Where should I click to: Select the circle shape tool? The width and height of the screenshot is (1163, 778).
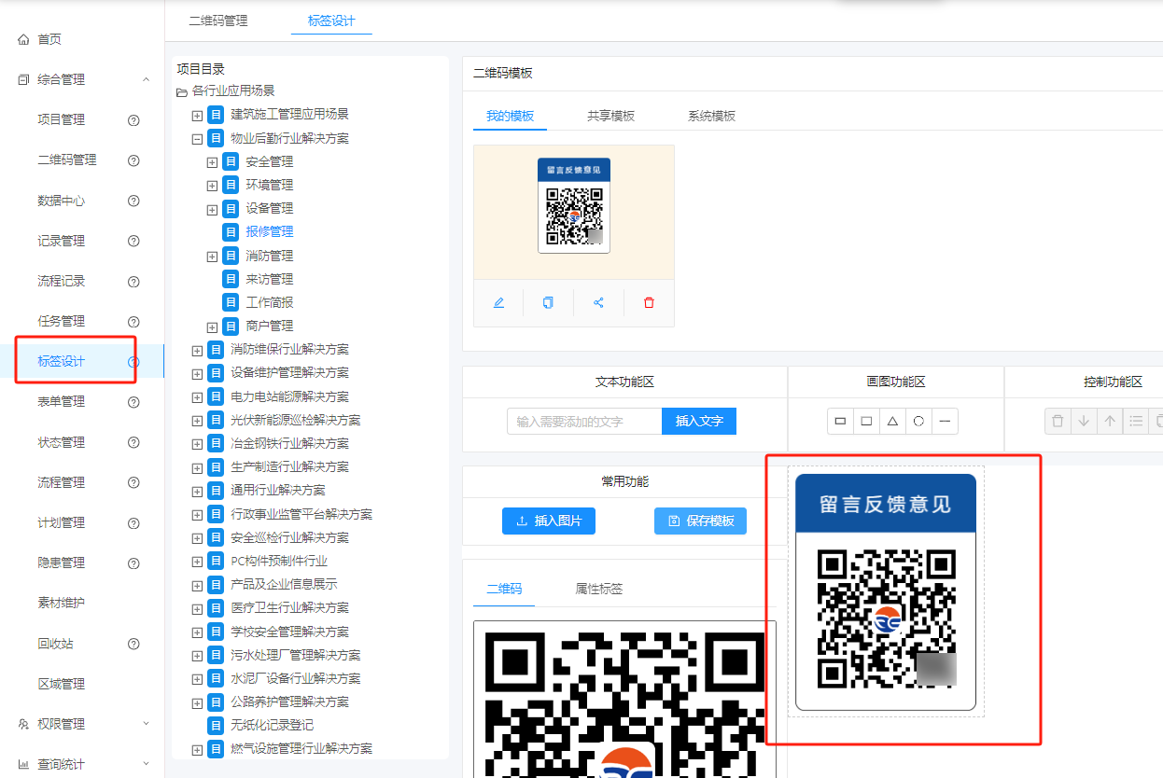[x=918, y=422]
